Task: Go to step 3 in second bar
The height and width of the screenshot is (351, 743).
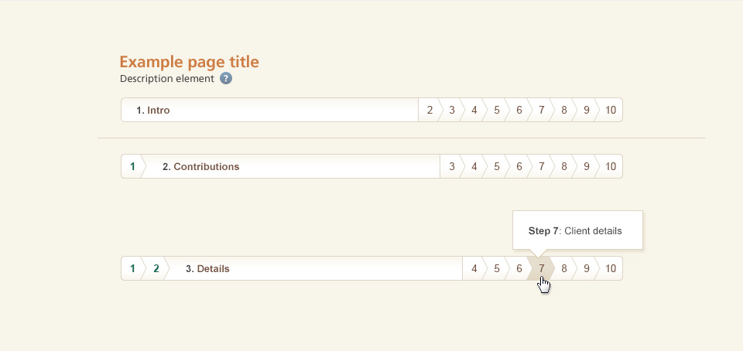Action: tap(451, 166)
